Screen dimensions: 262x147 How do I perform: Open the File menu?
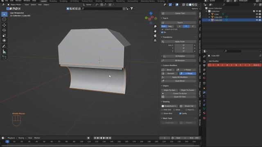tap(7, 1)
